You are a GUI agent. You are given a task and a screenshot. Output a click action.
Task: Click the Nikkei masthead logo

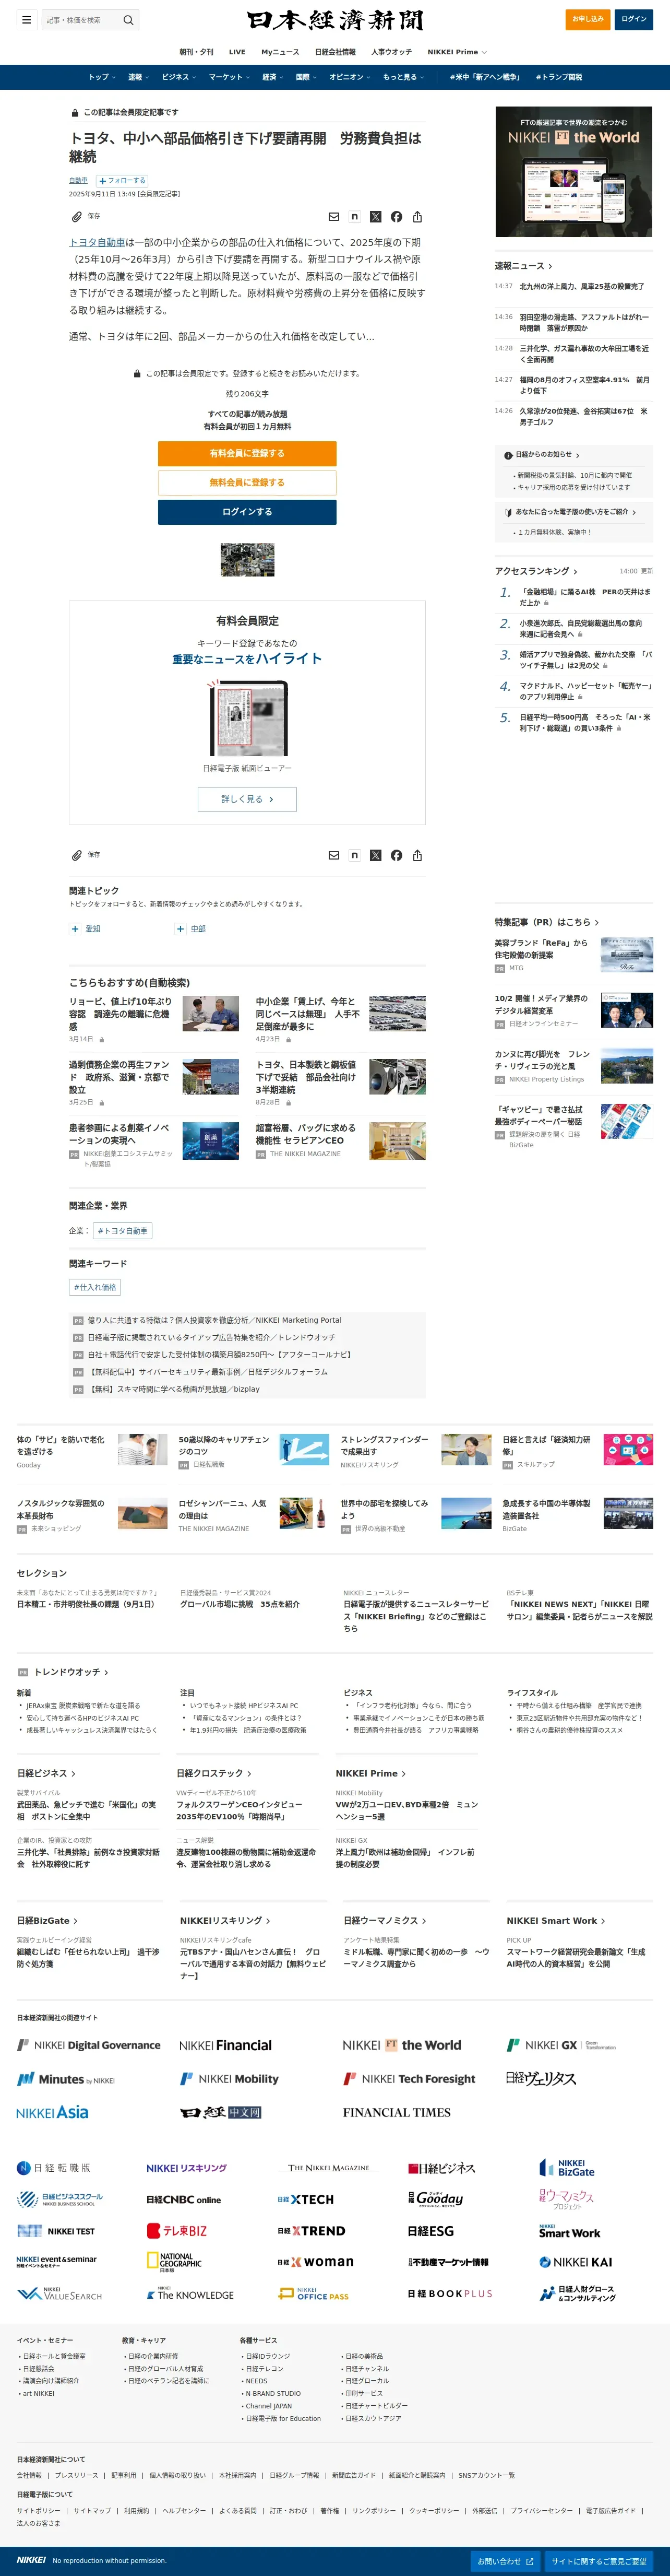(334, 20)
